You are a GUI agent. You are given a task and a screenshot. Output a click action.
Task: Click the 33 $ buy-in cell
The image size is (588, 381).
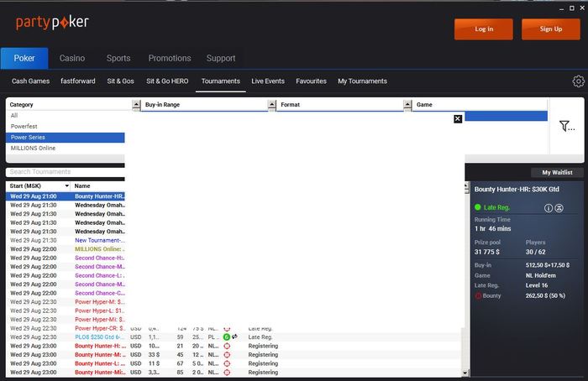154,355
